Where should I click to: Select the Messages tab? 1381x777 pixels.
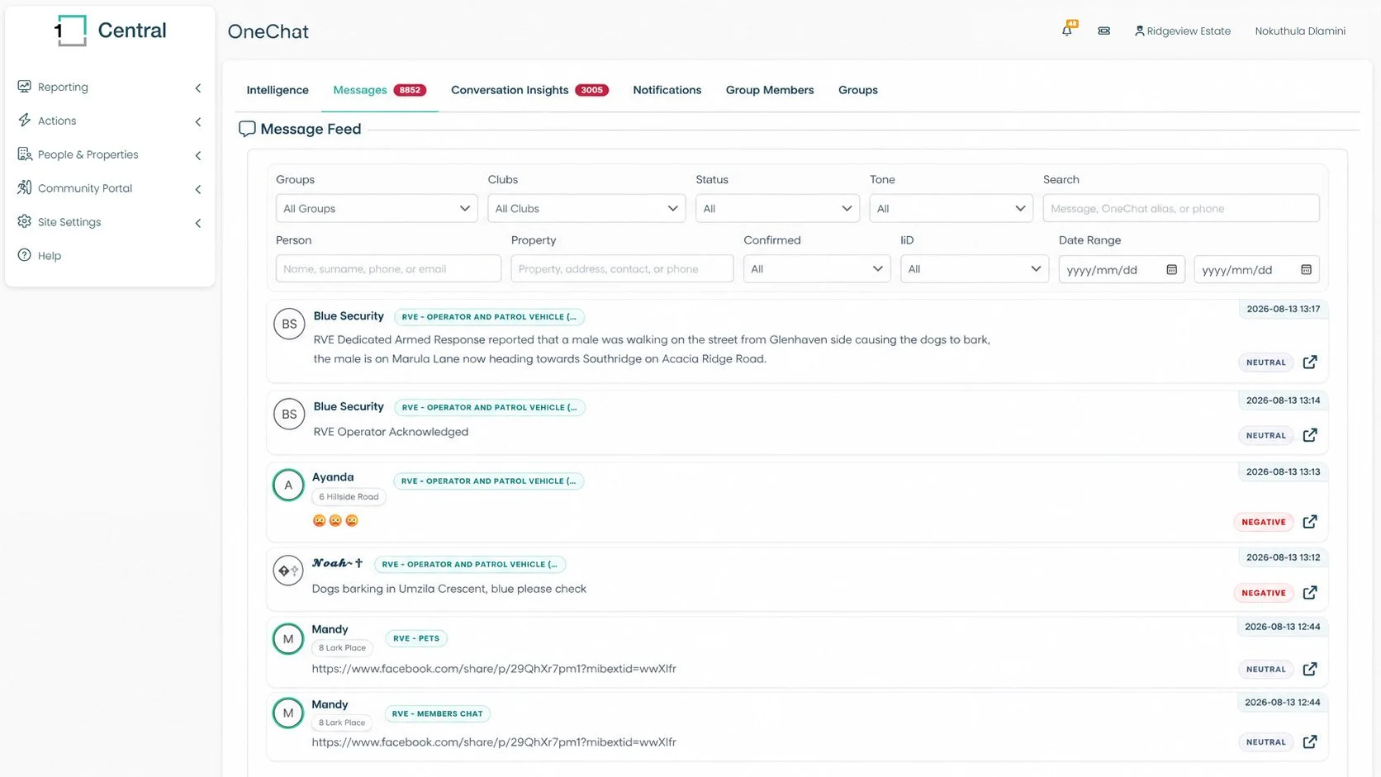(x=380, y=90)
